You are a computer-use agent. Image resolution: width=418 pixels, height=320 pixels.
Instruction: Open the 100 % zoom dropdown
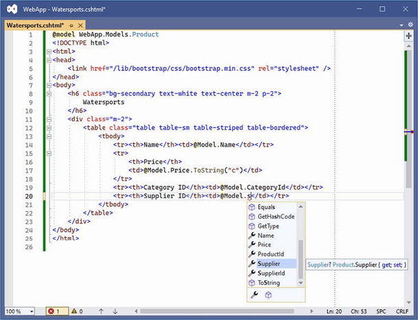point(32,311)
